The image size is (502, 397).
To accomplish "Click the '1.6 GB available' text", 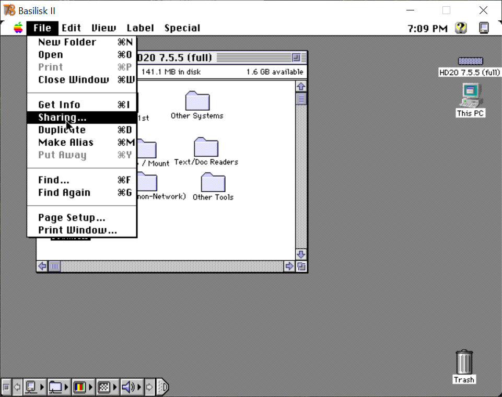I will (275, 72).
